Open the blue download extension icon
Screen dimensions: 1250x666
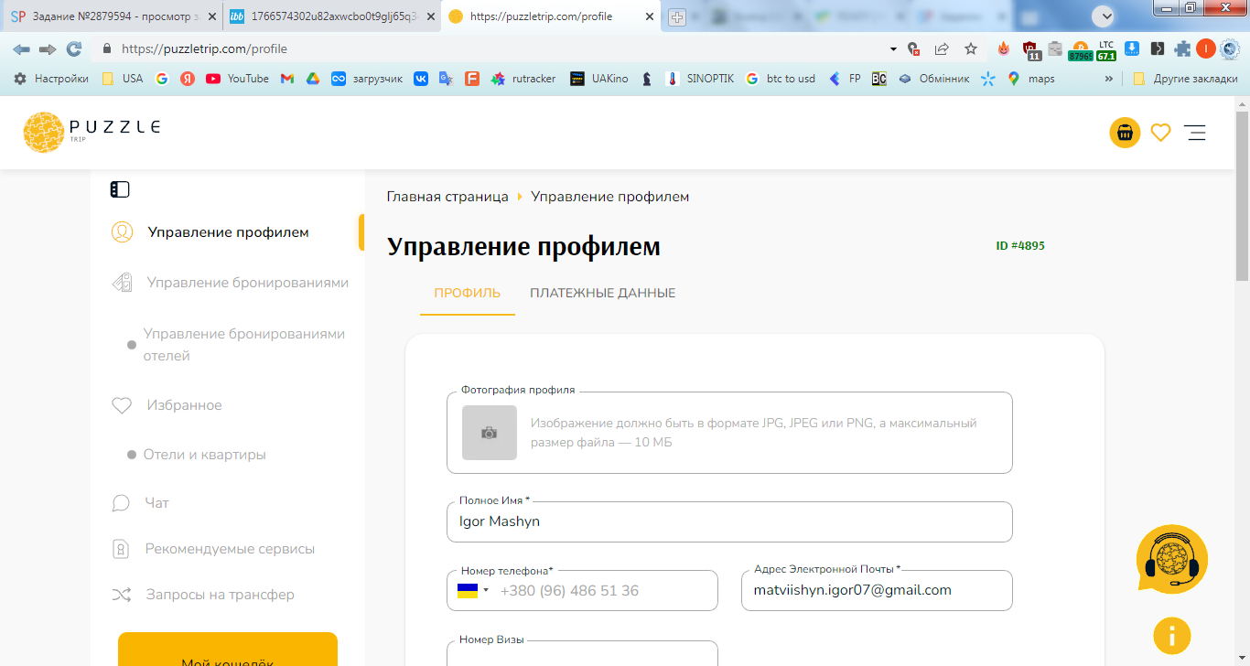click(x=1132, y=49)
